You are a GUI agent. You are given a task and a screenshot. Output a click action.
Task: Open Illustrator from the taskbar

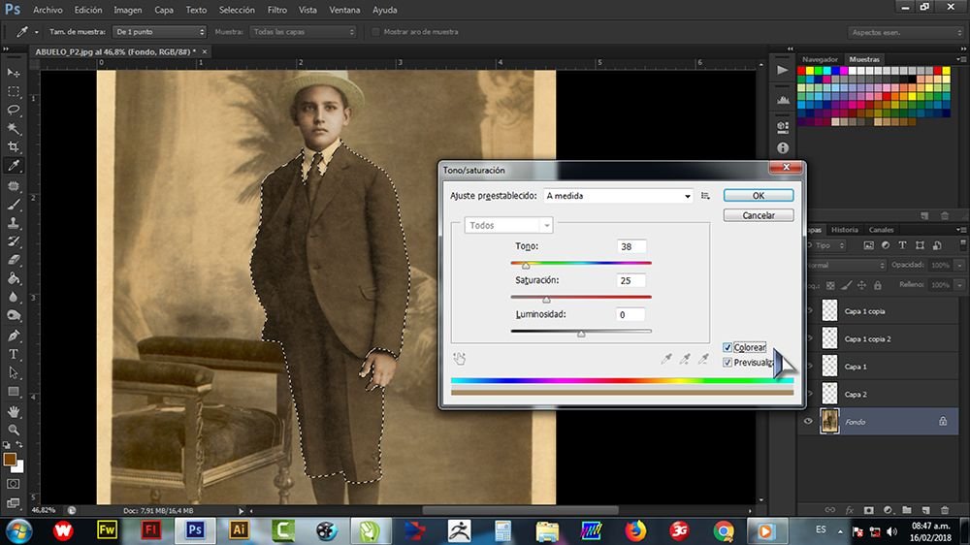(x=239, y=530)
